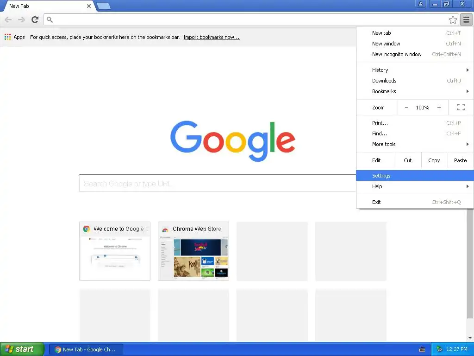The image size is (474, 356).
Task: Open the Apps grid icon
Action: 7,37
